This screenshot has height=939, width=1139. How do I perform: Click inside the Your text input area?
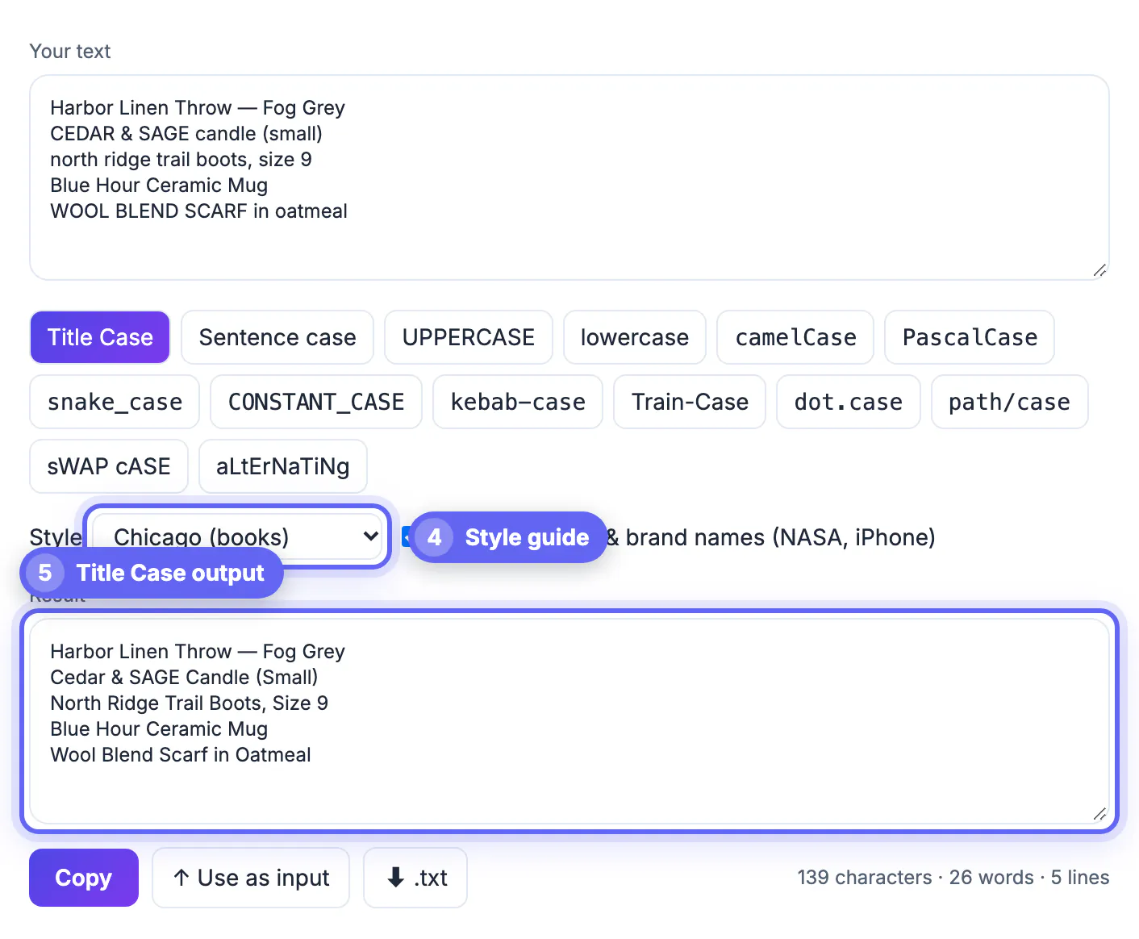(569, 177)
